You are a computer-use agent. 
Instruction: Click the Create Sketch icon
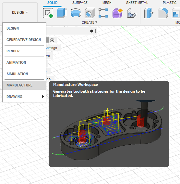pyautogui.click(x=48, y=13)
